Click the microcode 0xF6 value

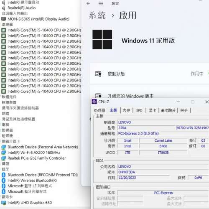[198, 178]
